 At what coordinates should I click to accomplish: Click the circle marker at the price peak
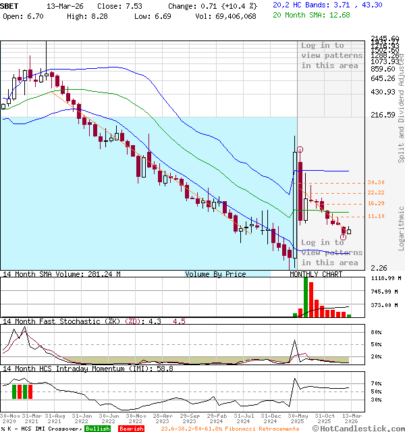point(300,149)
